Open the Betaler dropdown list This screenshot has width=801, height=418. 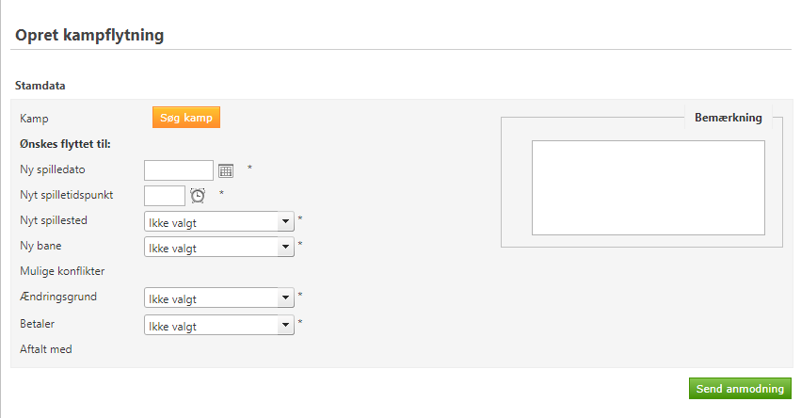[219, 325]
